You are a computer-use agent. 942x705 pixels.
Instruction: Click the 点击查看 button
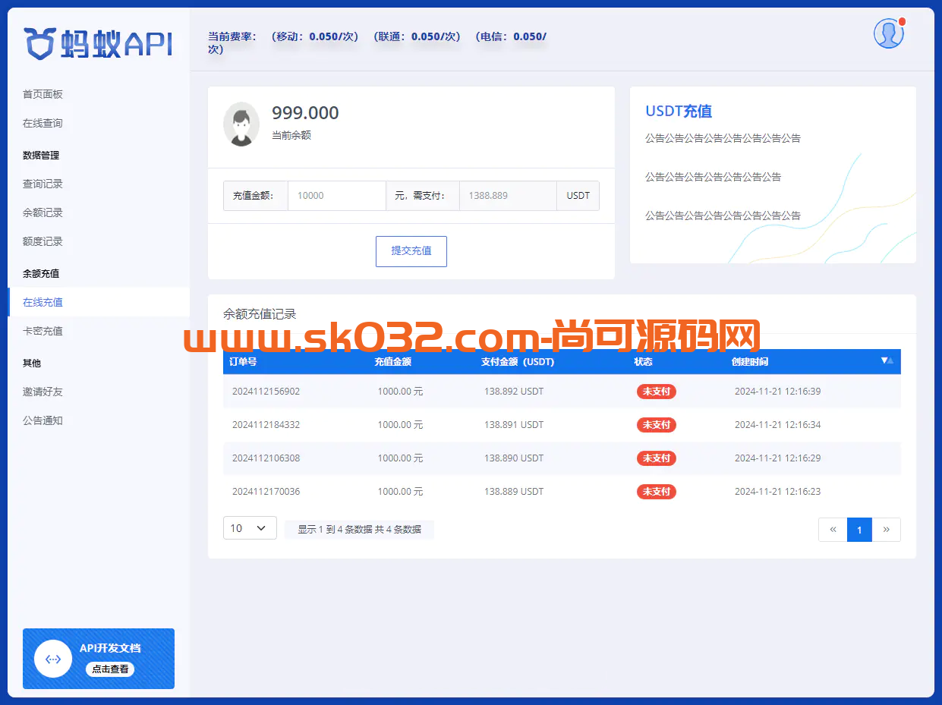pyautogui.click(x=109, y=669)
